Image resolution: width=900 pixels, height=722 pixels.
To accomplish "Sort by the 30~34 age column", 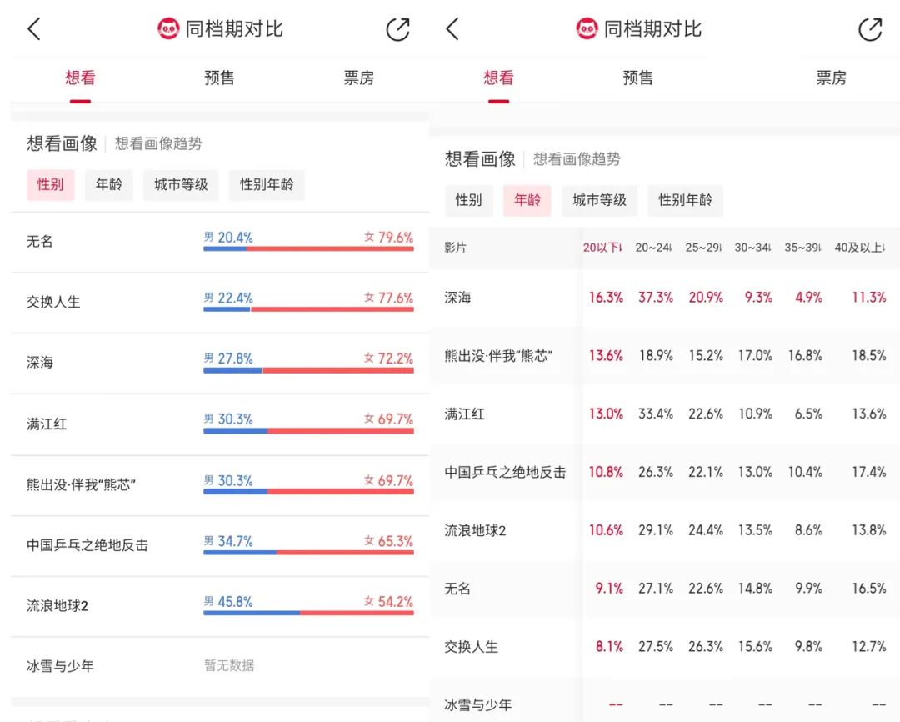I will [x=752, y=248].
